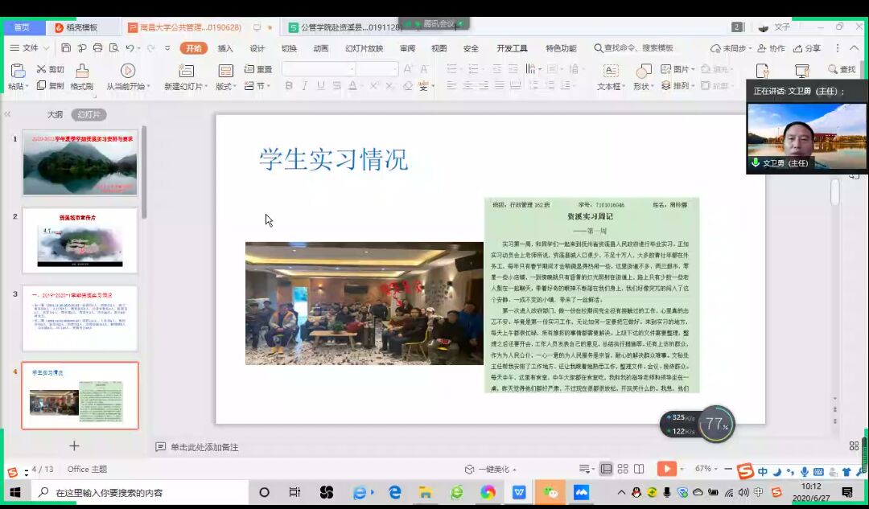Select slide 3 thumbnail
This screenshot has height=509, width=869.
pos(80,318)
